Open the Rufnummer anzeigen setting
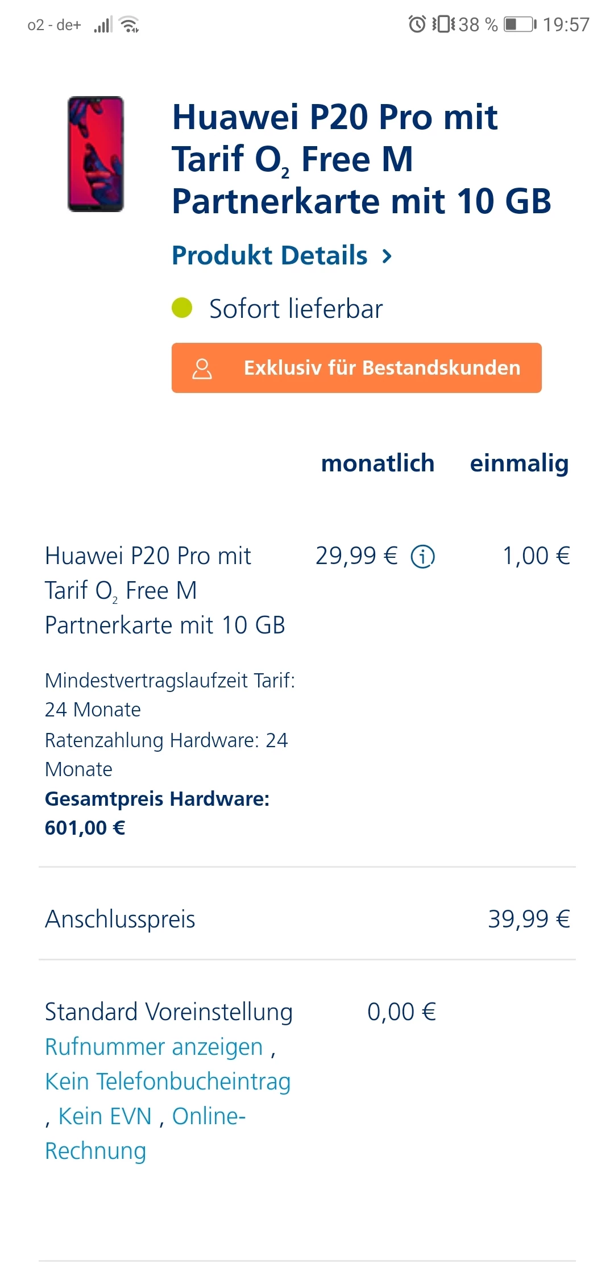614x1276 pixels. coord(153,1047)
